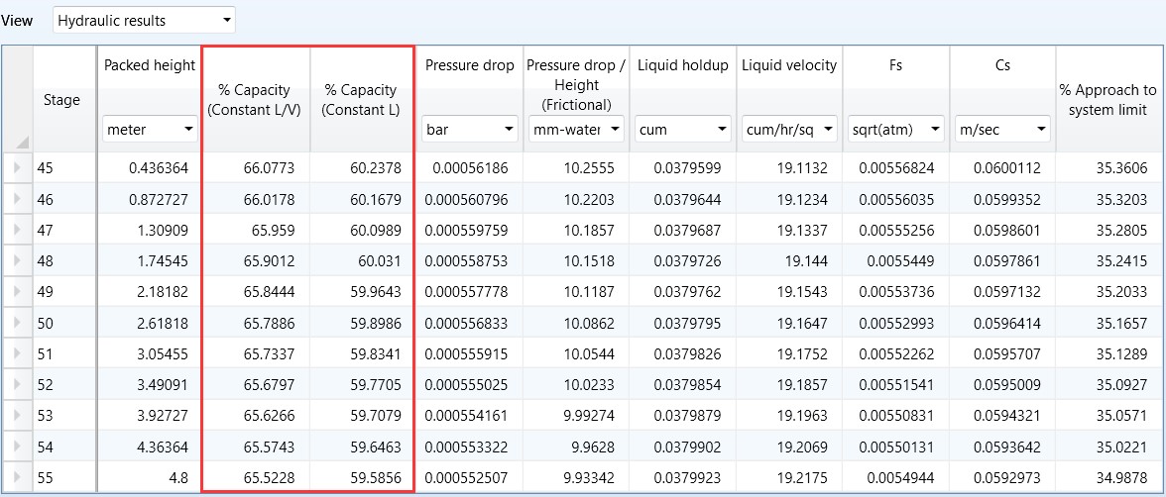Viewport: 1166px width, 497px height.
Task: Select the stage 55 row via its arrow
Action: pos(17,476)
